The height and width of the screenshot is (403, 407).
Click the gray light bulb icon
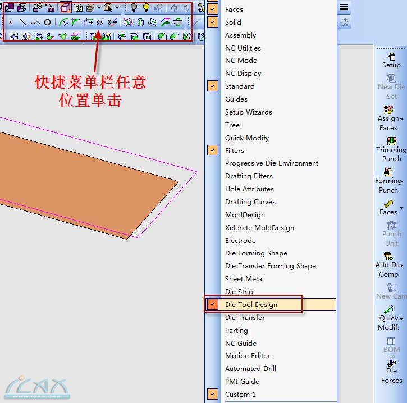coord(134,8)
